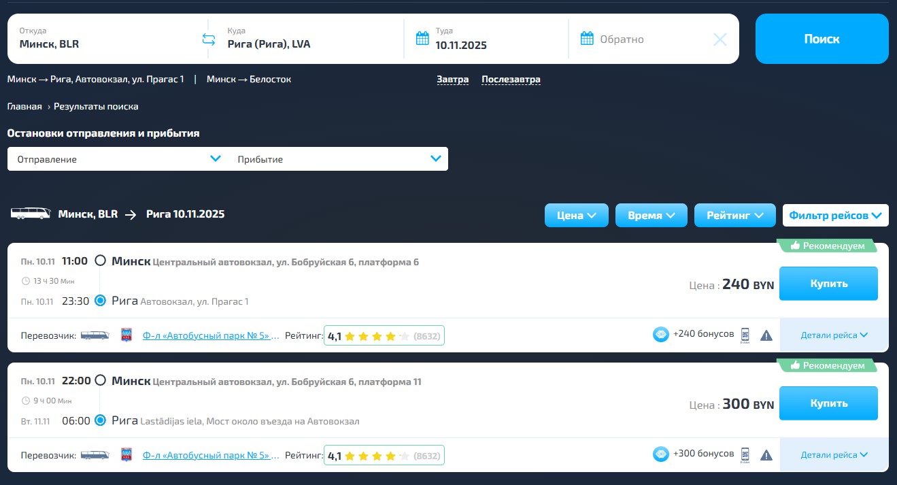
Task: Select the Минск 11:00 departure radio marker
Action: pyautogui.click(x=101, y=261)
